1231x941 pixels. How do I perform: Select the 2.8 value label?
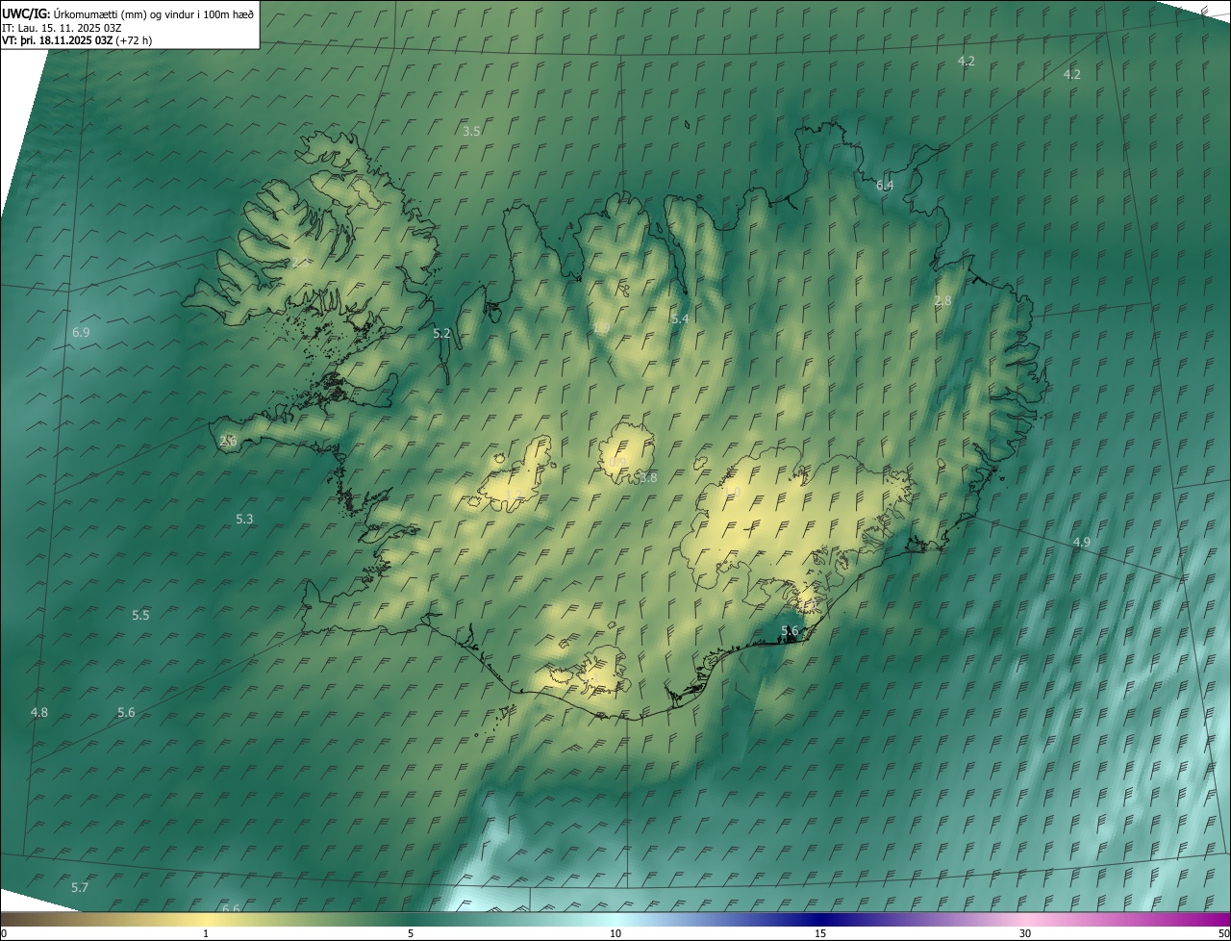[x=942, y=301]
